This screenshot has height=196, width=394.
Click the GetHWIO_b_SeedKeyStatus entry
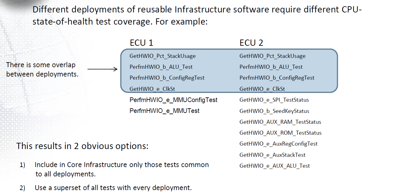274,111
